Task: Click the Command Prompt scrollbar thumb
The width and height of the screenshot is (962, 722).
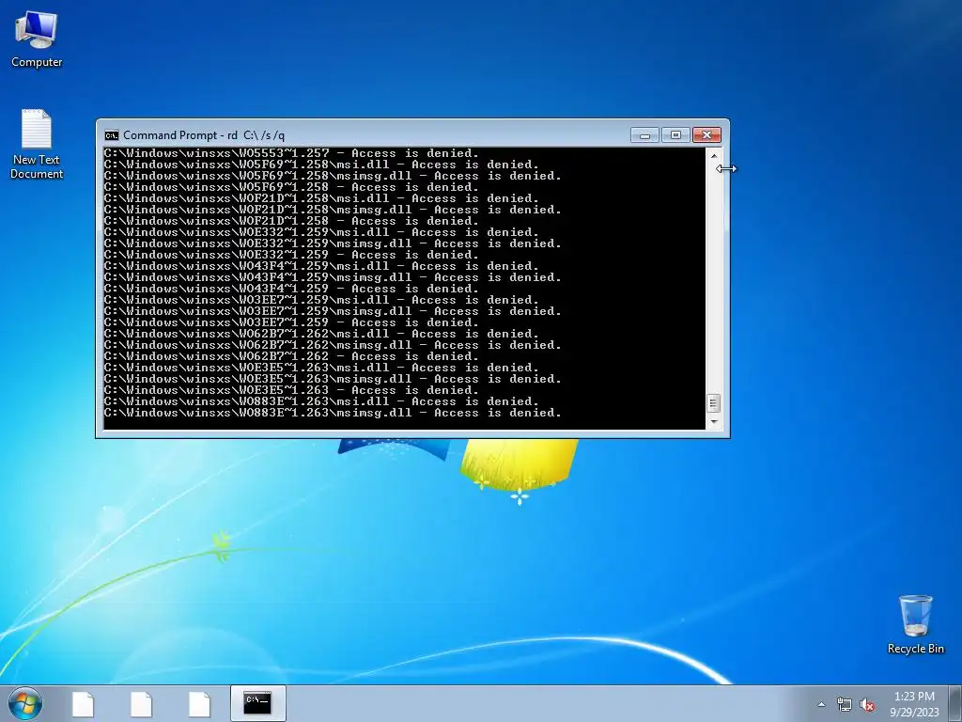Action: pos(714,402)
